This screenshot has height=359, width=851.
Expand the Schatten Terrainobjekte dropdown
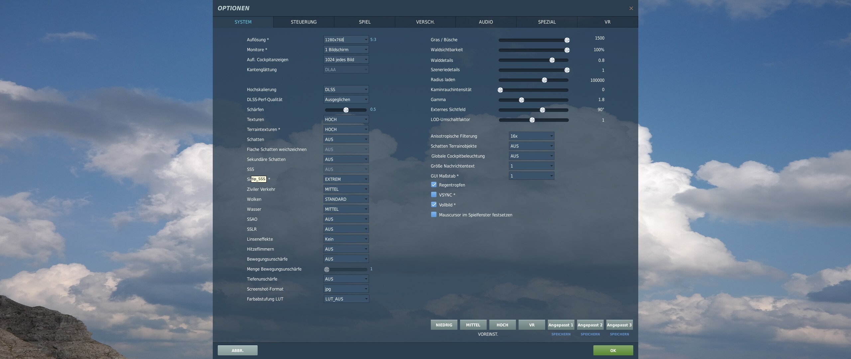(x=532, y=146)
